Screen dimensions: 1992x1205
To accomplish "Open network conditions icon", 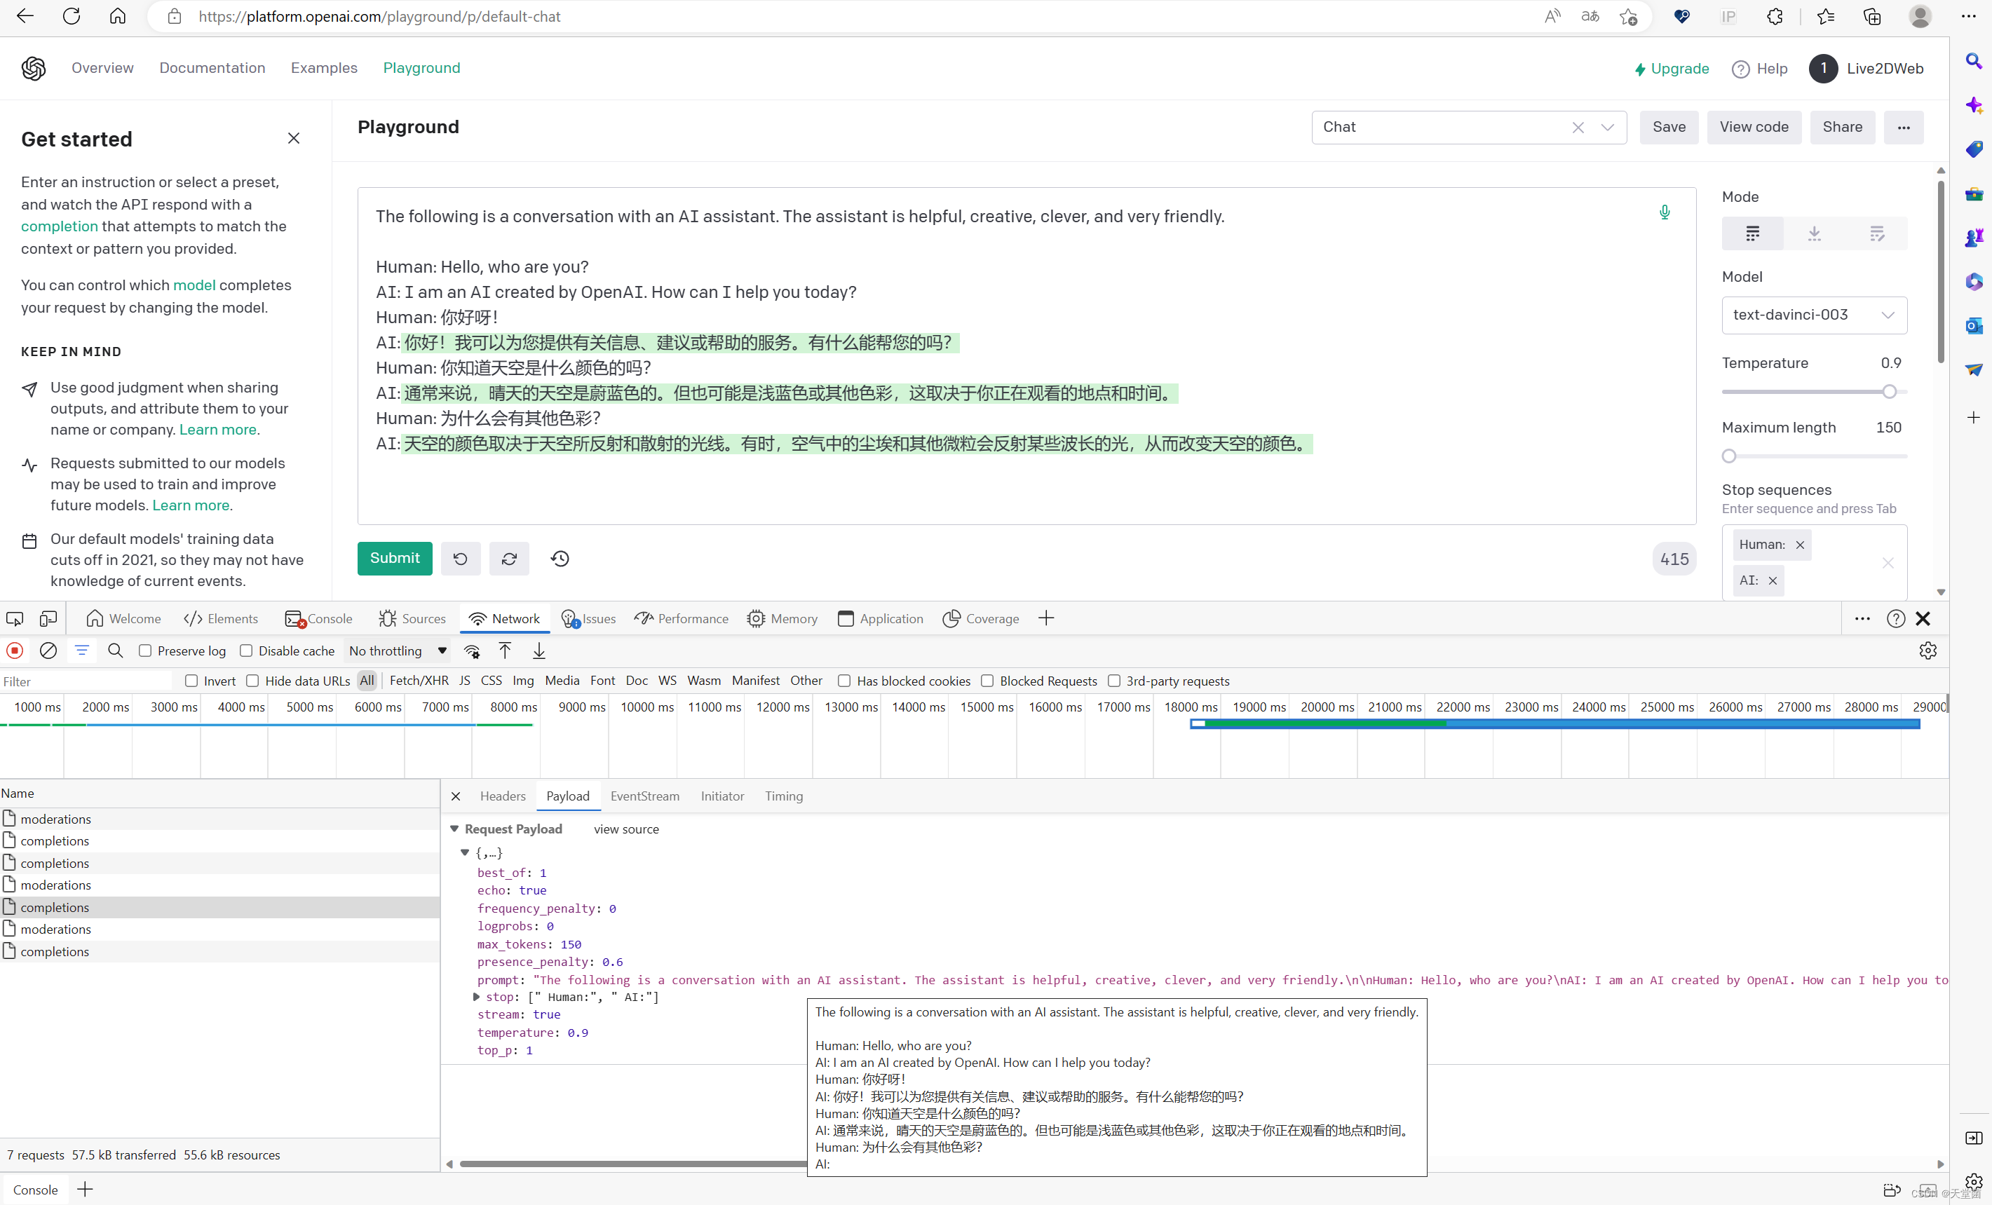I will click(472, 651).
